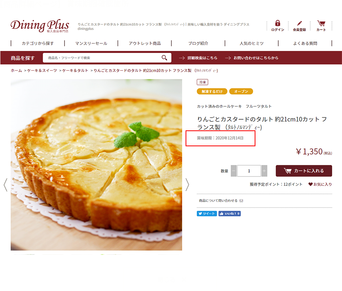
Task: Show next product image with the right arrow
Action: (x=187, y=185)
